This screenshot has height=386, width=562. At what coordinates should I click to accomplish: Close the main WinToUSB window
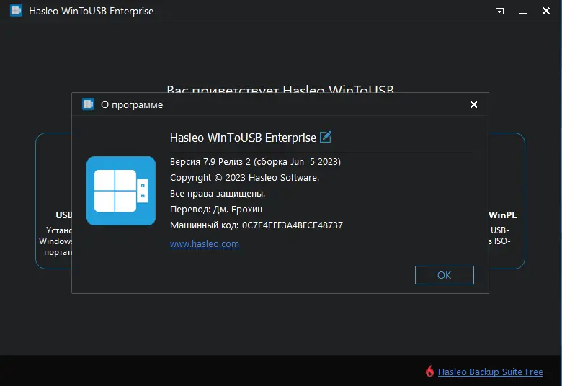[x=546, y=12]
